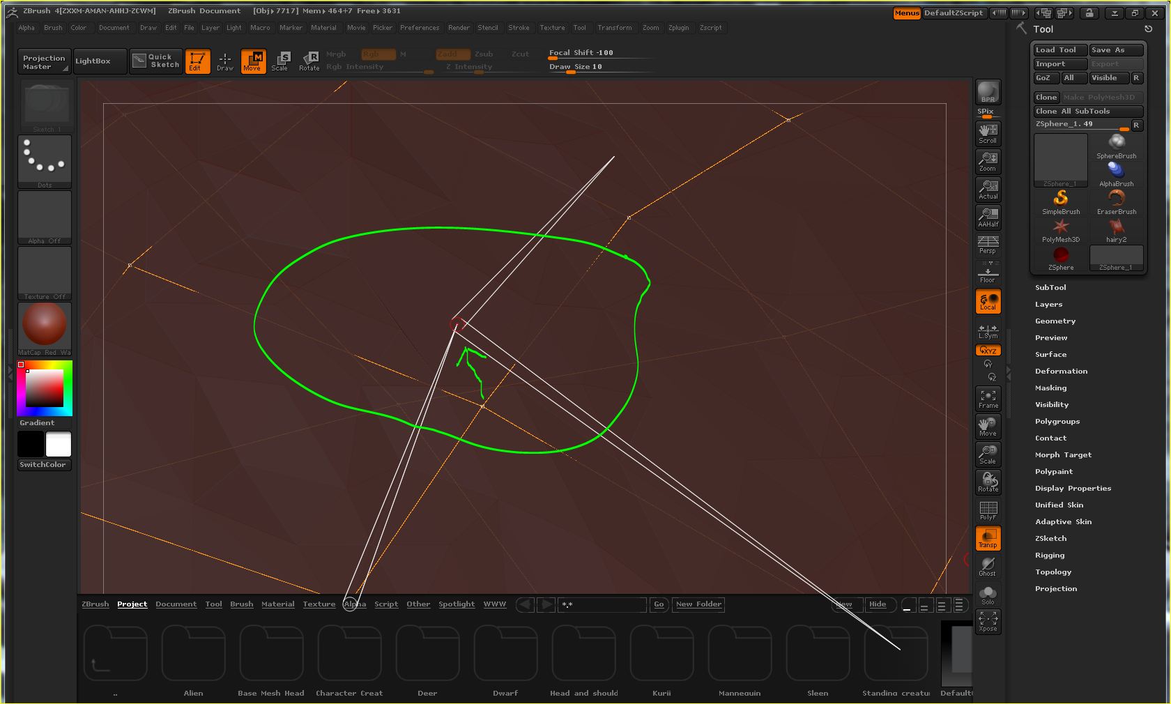Activate the Transp transparency mode

point(987,537)
